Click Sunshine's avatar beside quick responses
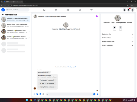The width and height of the screenshot is (137, 102). click(35, 88)
